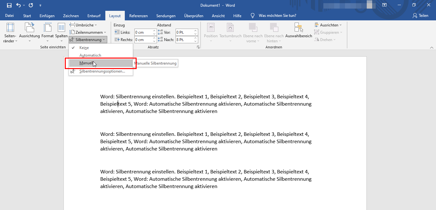Increase Vor spacing with up arrow

(196, 31)
